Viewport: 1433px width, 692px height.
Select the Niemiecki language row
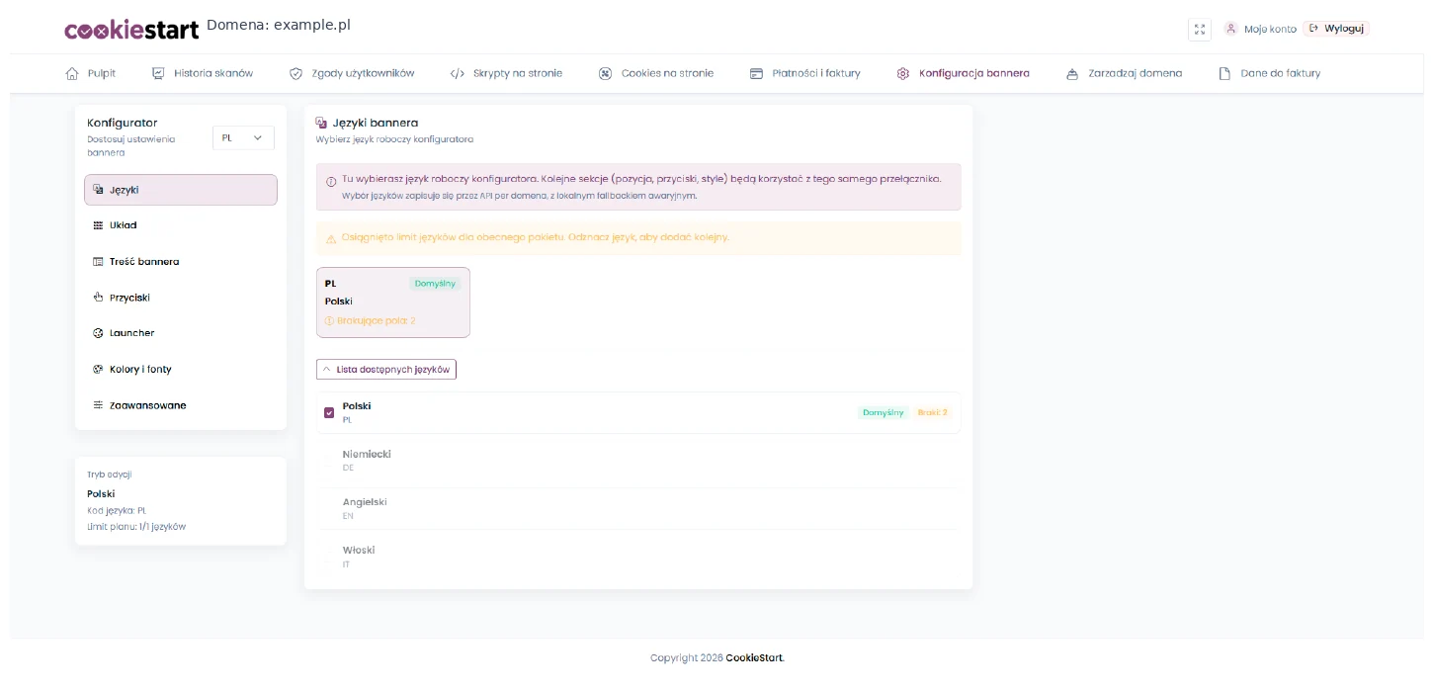[638, 460]
